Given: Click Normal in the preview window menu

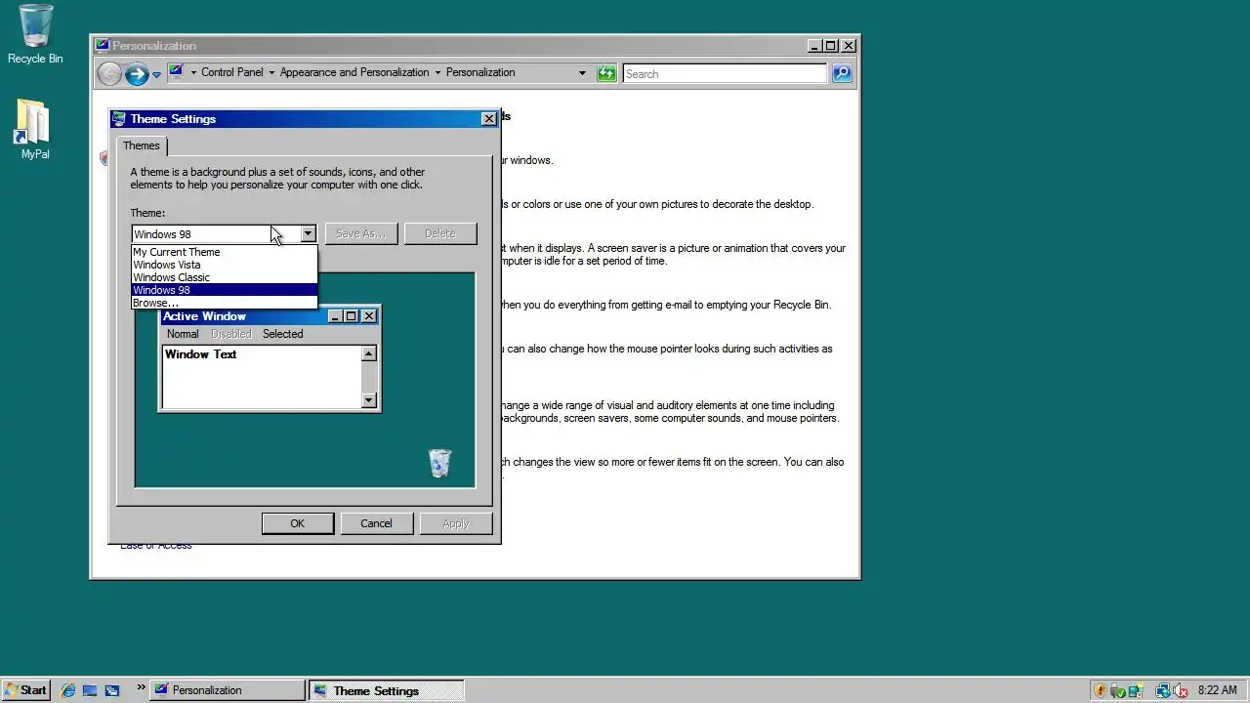Looking at the screenshot, I should click(183, 334).
